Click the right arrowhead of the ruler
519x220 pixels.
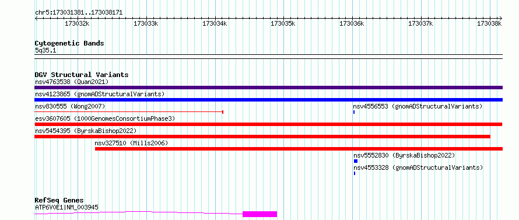[501, 18]
